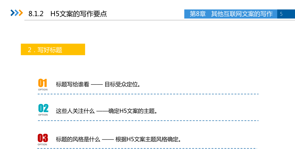Click the orange 01 option number
The height and width of the screenshot is (166, 295).
click(x=43, y=83)
